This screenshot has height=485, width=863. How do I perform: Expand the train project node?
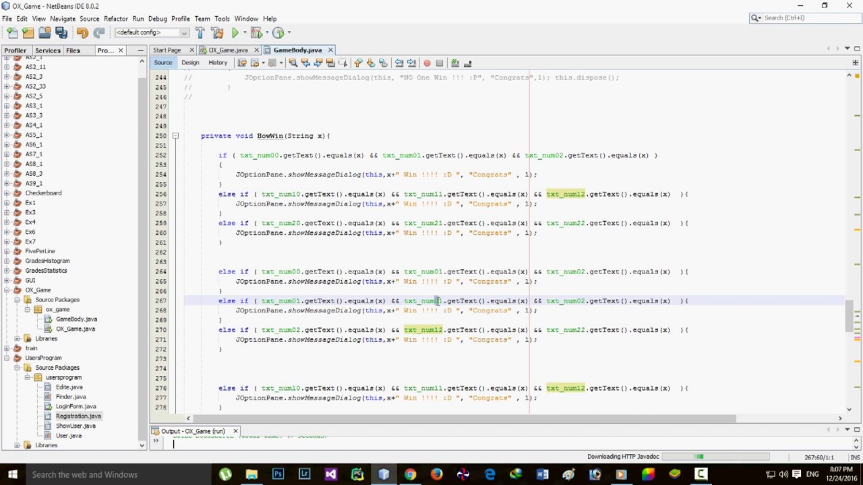[x=7, y=348]
